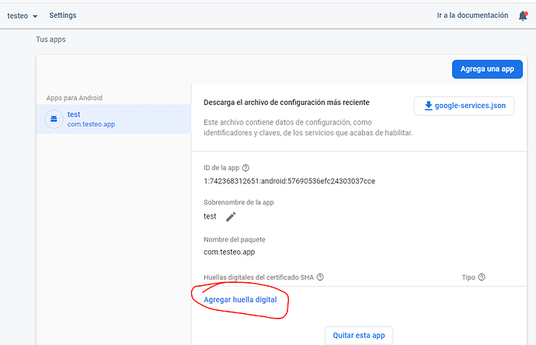Show help icon next to Tipo
Screen dimensions: 536x345
click(x=482, y=277)
